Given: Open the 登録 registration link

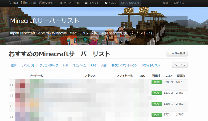Looking at the screenshot, I should pos(165,3).
